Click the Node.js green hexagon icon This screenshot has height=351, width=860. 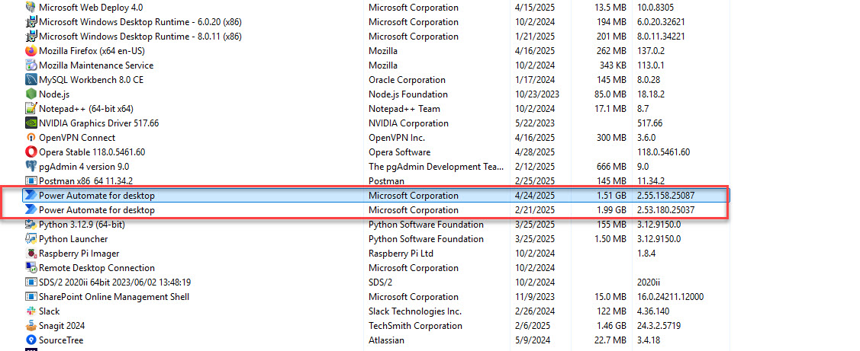(31, 94)
